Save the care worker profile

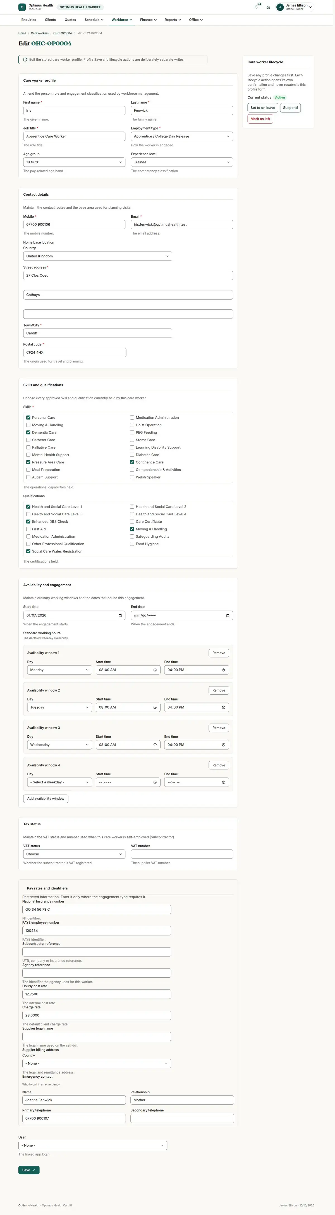(29, 1170)
